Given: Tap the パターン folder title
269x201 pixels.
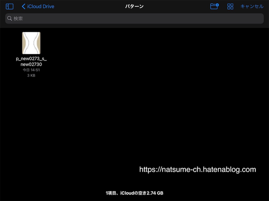Looking at the screenshot, I should 134,6.
